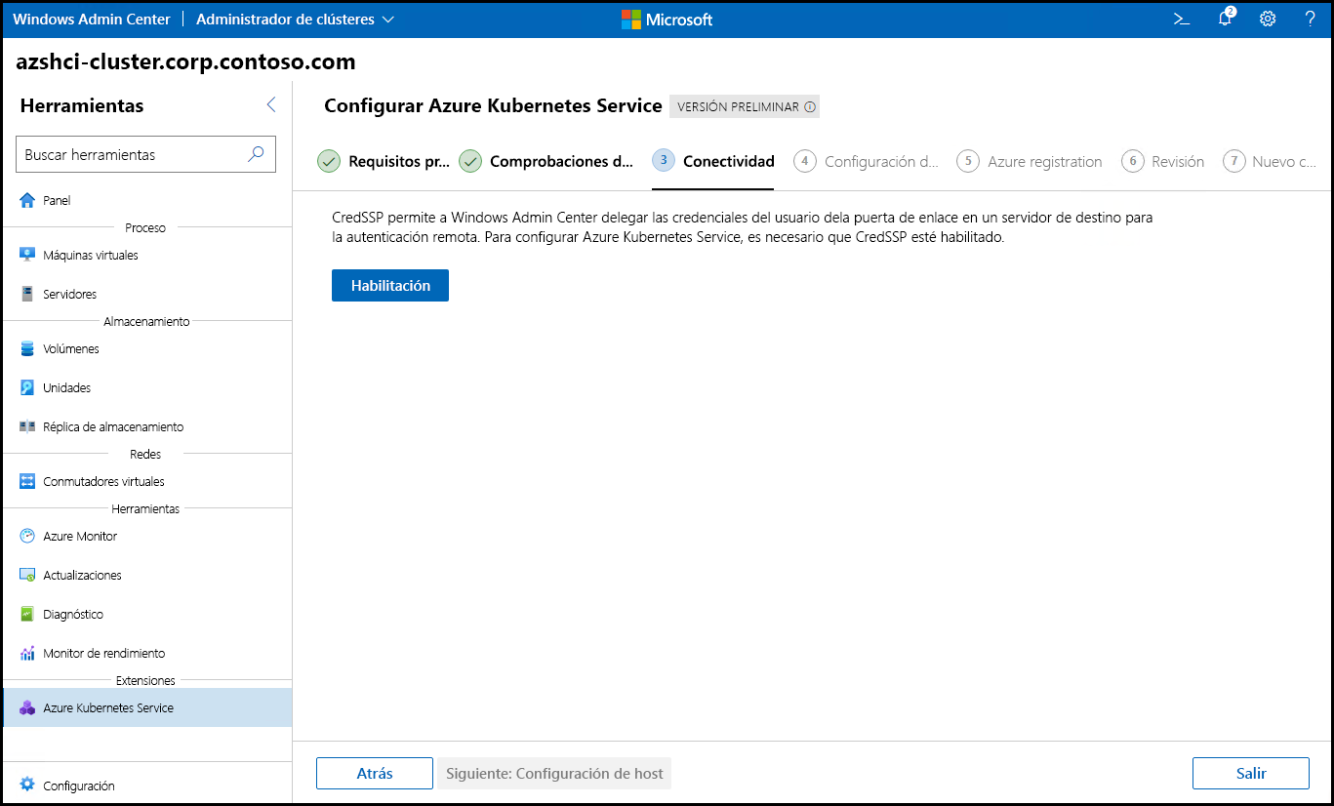Click the Actualizaciones update icon
This screenshot has width=1334, height=806.
pyautogui.click(x=27, y=575)
